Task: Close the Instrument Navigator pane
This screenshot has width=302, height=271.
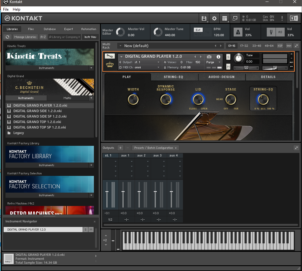Action: (x=94, y=222)
